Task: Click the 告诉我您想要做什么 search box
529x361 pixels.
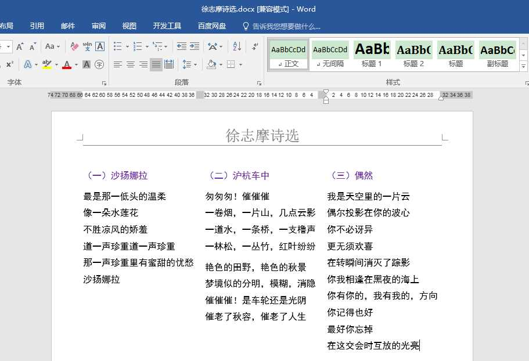Action: pos(282,26)
